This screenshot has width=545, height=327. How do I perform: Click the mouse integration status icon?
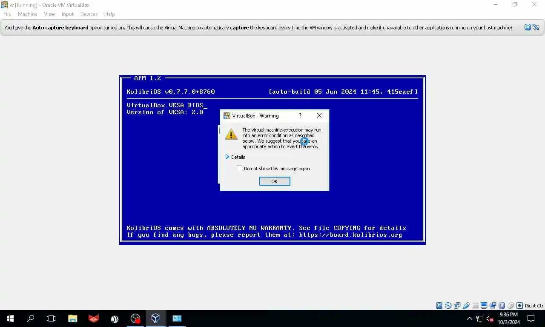[x=511, y=306]
